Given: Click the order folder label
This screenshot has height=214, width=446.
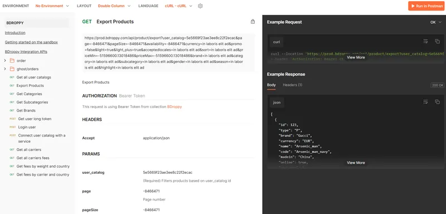Looking at the screenshot, I should pos(21,61).
